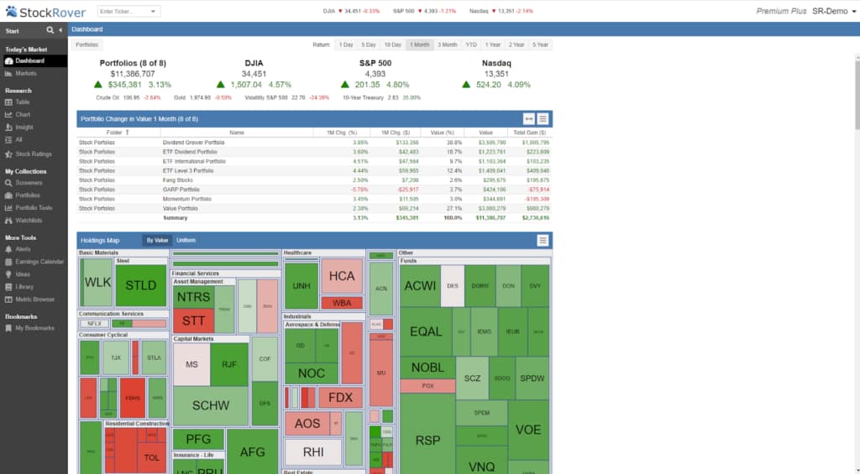Click the Enter Ticker input field
Image resolution: width=860 pixels, height=474 pixels.
tap(123, 12)
